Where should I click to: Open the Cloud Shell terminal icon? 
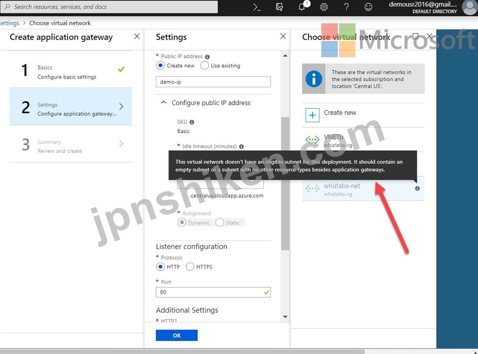[x=256, y=7]
